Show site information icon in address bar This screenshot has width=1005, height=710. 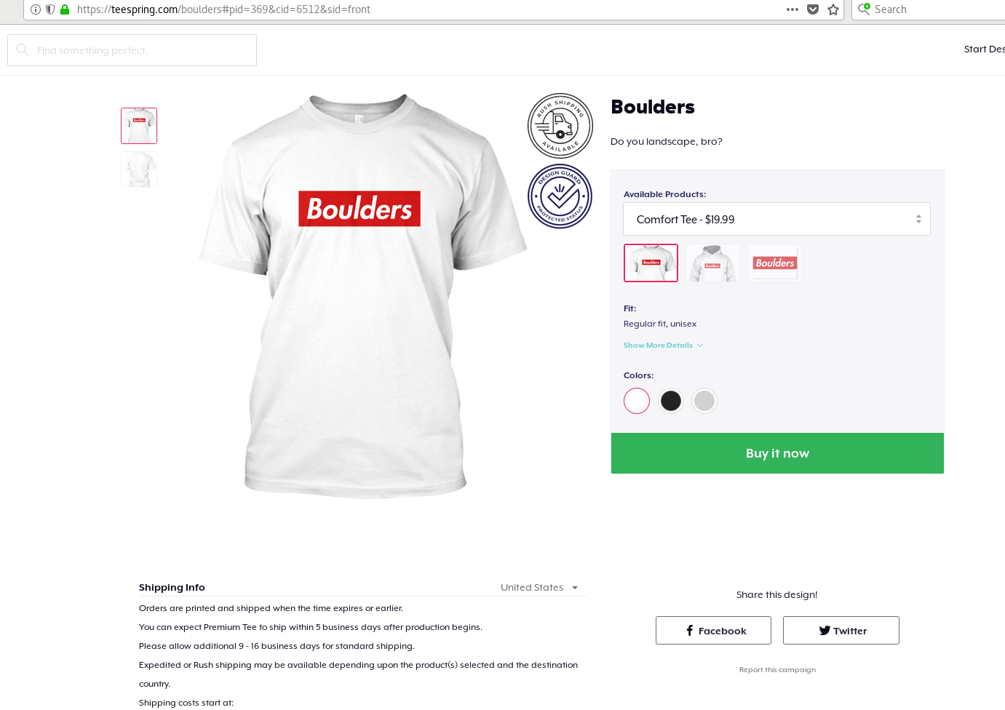[36, 9]
